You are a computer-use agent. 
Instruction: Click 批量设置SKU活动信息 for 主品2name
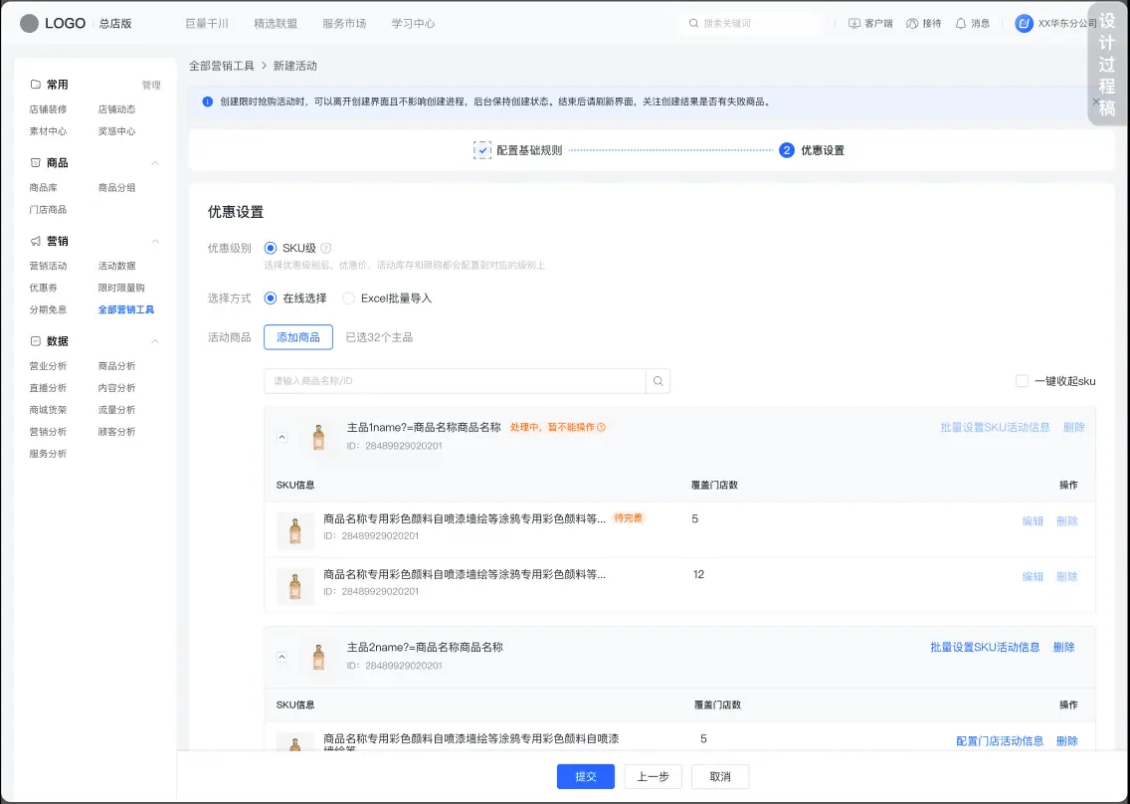[x=985, y=647]
